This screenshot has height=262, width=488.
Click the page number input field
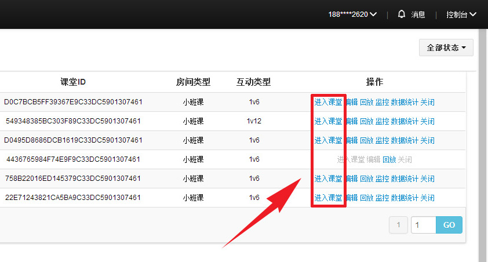[x=423, y=225]
